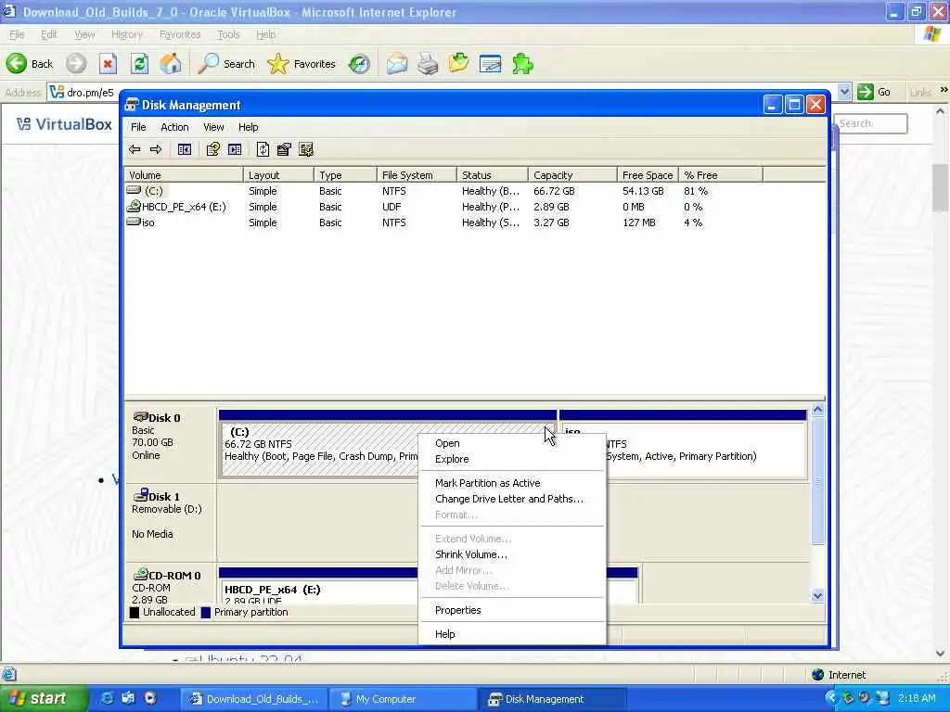Click the graphical pane scroll up arrow
Image resolution: width=950 pixels, height=712 pixels.
tap(817, 410)
